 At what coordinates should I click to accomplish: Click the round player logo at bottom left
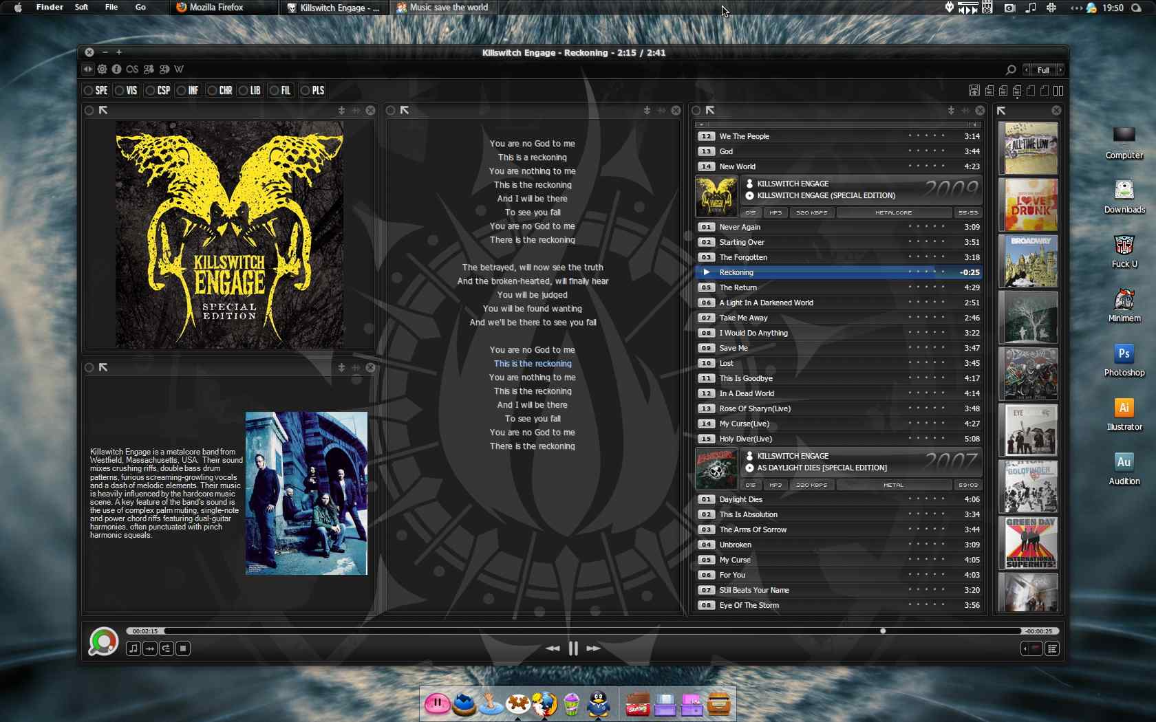[x=103, y=642]
